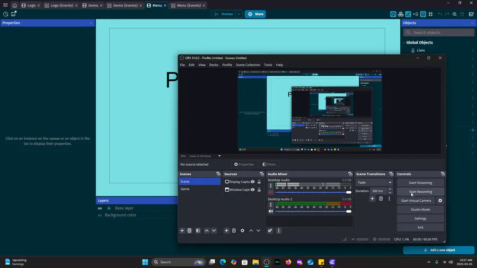The width and height of the screenshot is (477, 268).
Task: Collapse the Global Objects group
Action: (x=404, y=42)
